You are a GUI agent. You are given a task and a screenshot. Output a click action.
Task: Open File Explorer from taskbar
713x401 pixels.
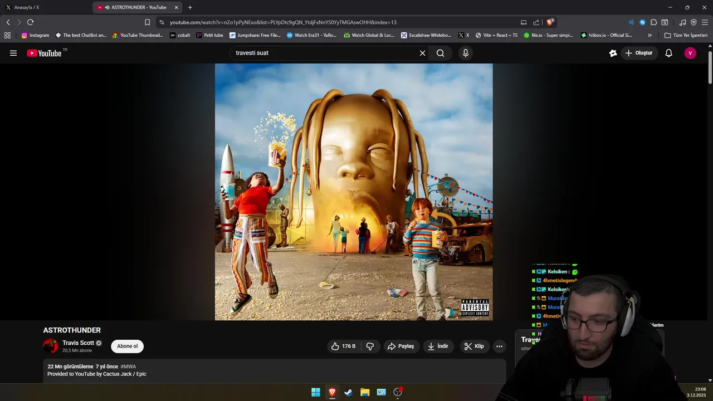coord(365,392)
